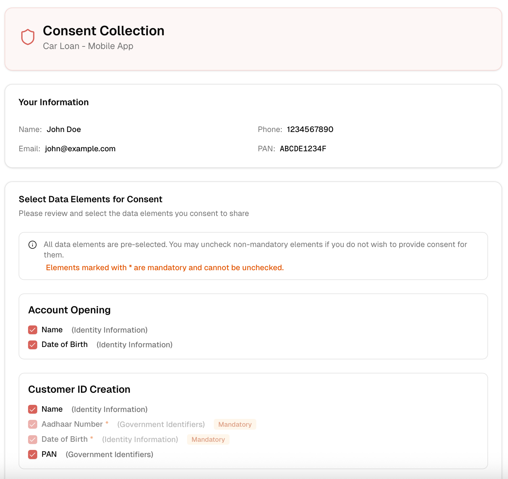Uncheck Name under Account Opening
This screenshot has width=508, height=479.
point(32,330)
